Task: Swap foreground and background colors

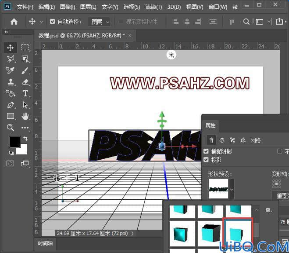Action: (25, 138)
